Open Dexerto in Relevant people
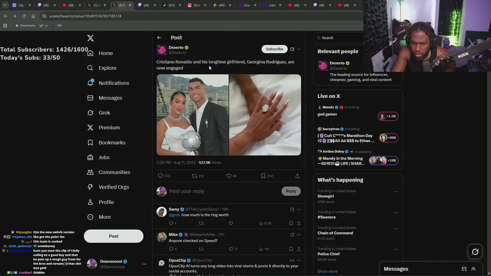This screenshot has width=491, height=276. tap(358, 71)
